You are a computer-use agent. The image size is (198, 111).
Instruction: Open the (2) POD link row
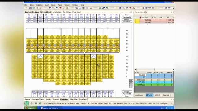pos(144,77)
